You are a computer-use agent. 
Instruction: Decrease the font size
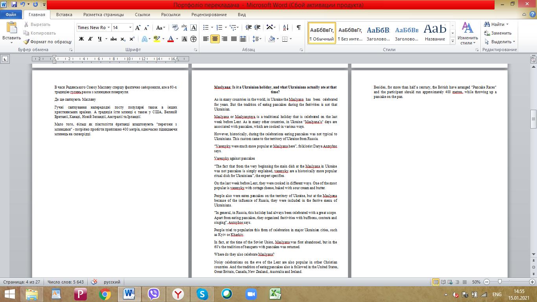coord(146,28)
